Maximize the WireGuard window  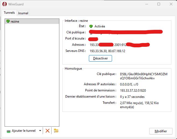pyautogui.click(x=159, y=4)
